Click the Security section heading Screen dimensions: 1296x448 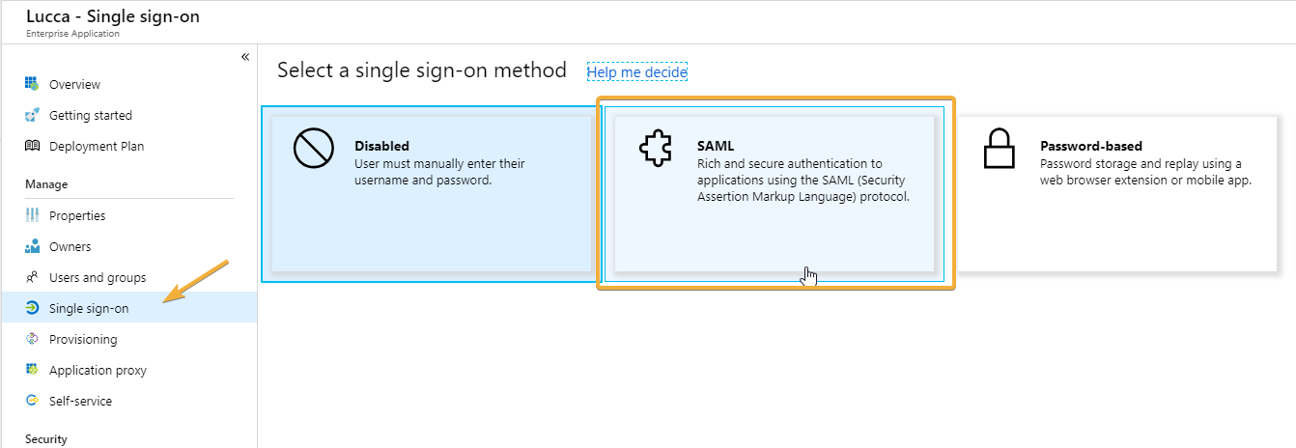click(x=46, y=439)
